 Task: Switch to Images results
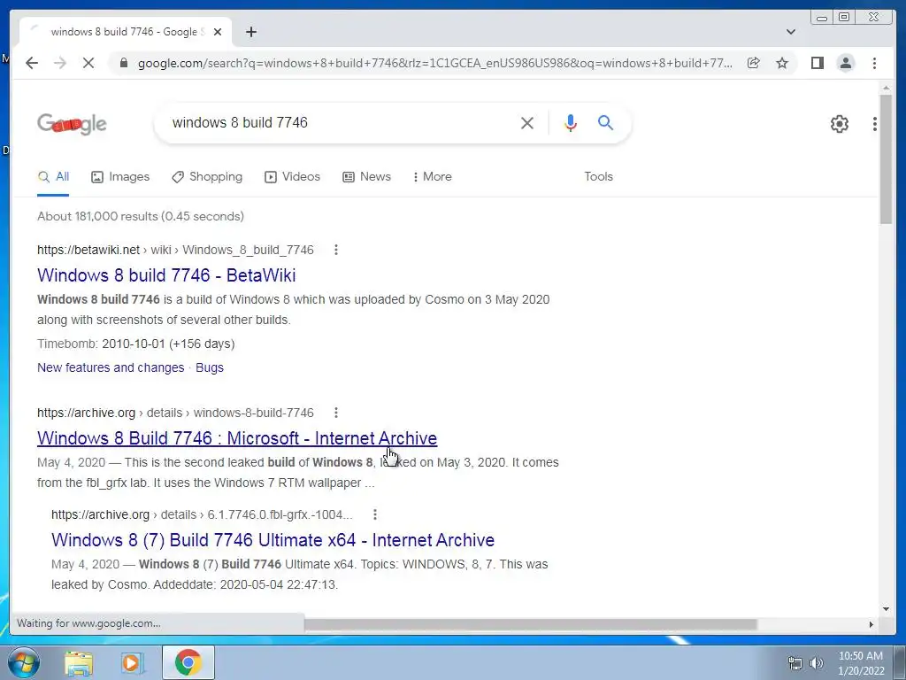click(x=120, y=177)
